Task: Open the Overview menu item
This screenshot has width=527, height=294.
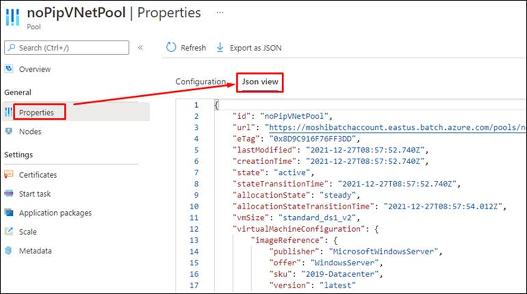Action: 35,69
